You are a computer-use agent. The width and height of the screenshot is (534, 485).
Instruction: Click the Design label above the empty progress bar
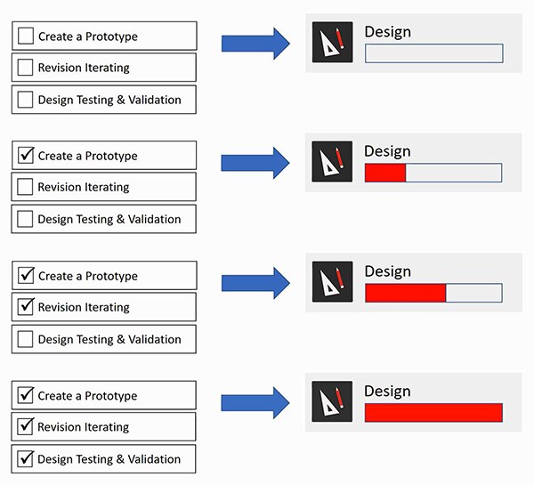coord(387,32)
